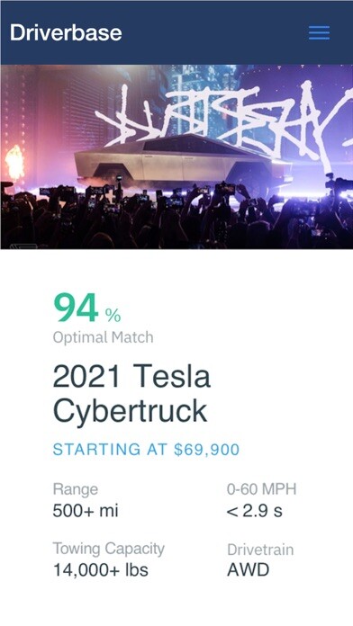Click the percent sign beside 94
This screenshot has height=626, width=353.
click(x=113, y=316)
